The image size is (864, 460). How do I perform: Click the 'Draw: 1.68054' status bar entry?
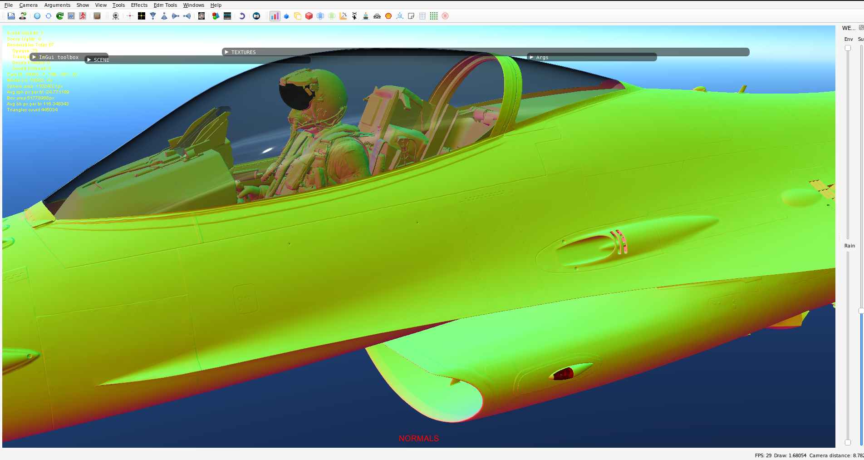(x=790, y=455)
